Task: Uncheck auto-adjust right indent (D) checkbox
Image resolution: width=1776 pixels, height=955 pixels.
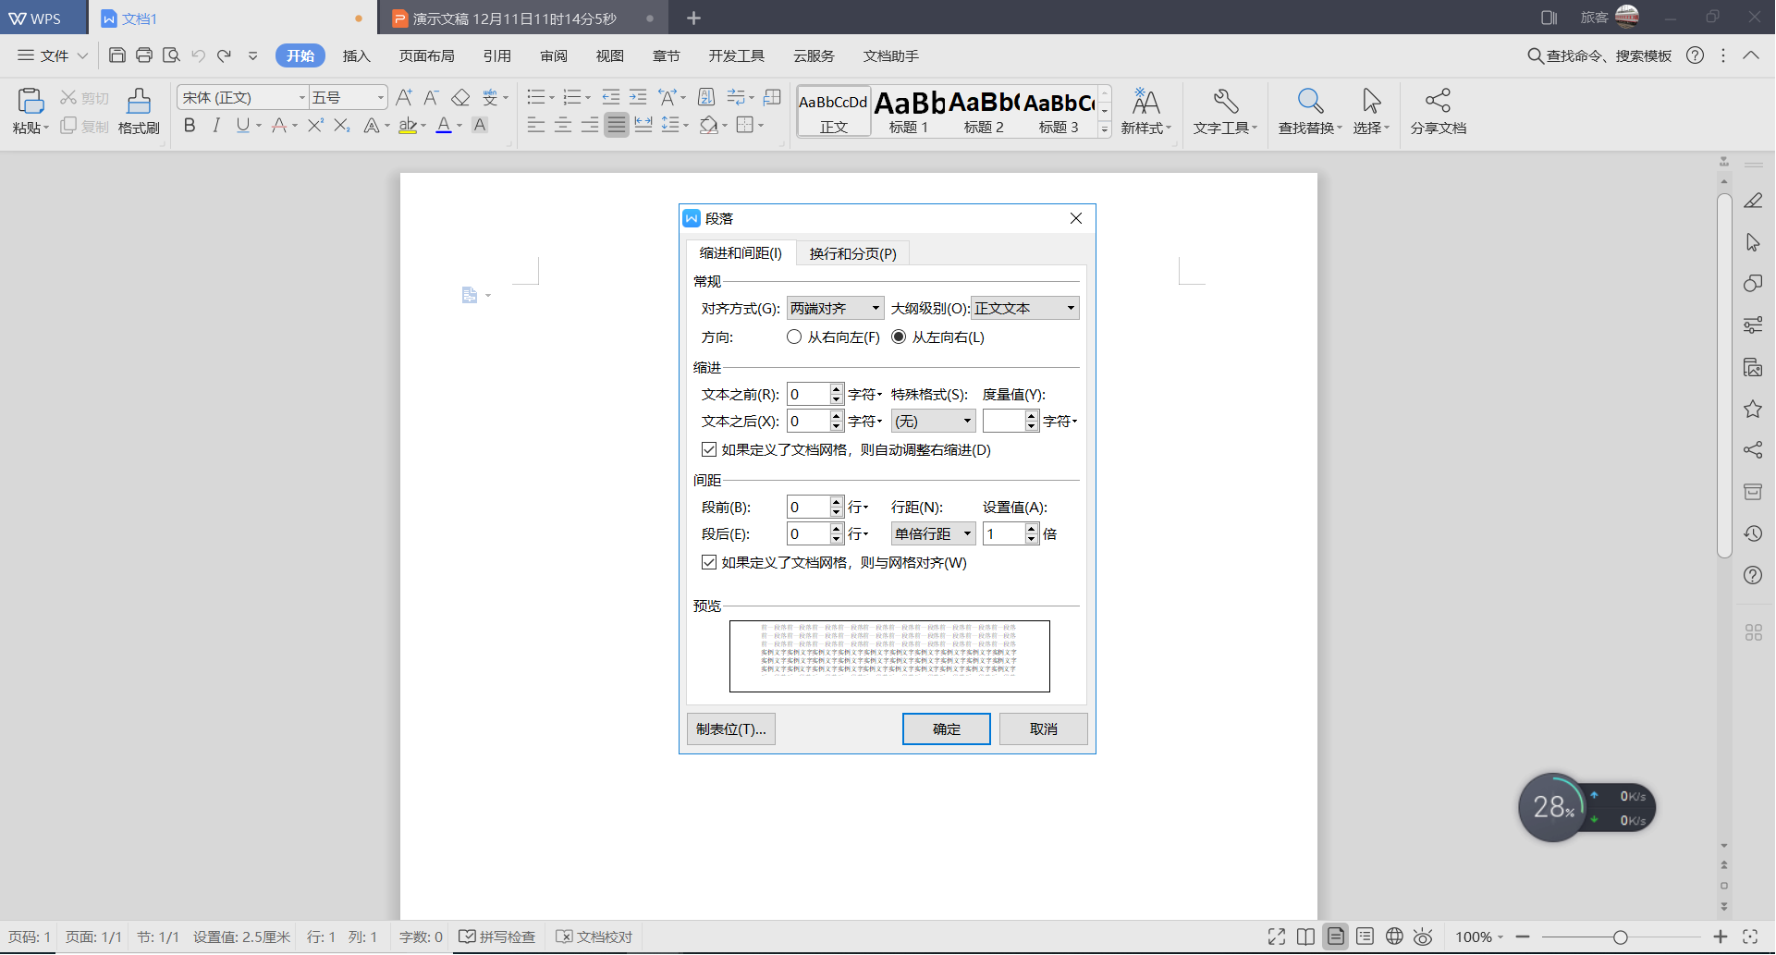Action: pos(709,449)
